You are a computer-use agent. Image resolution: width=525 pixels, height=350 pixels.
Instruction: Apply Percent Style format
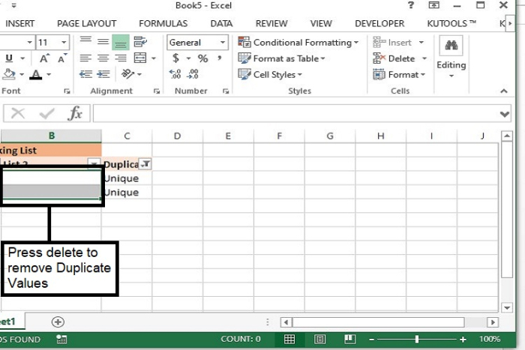(202, 58)
